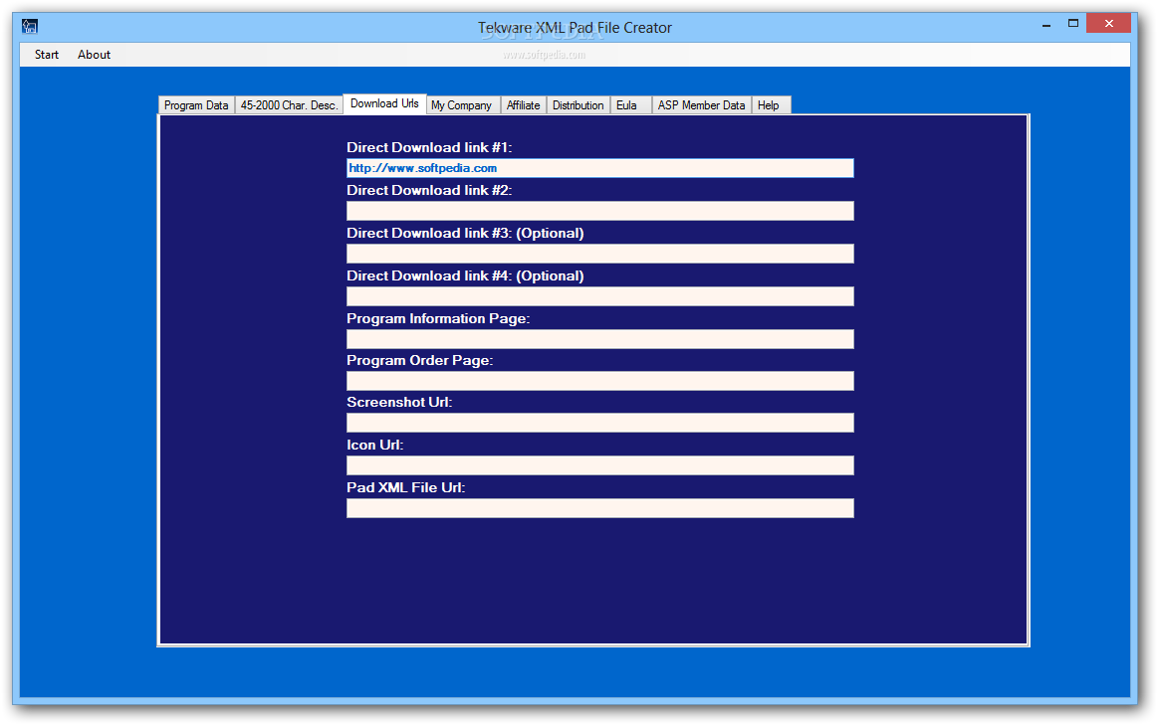Click the 'Direct Download link #1:' label
Screen dimensions: 1158x725
429,147
